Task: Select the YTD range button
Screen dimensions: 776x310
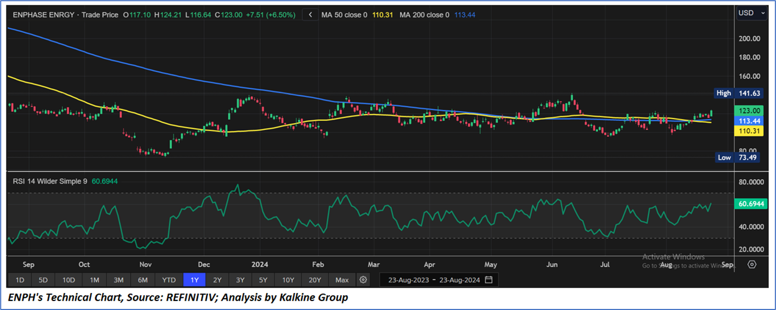Action: [x=169, y=280]
